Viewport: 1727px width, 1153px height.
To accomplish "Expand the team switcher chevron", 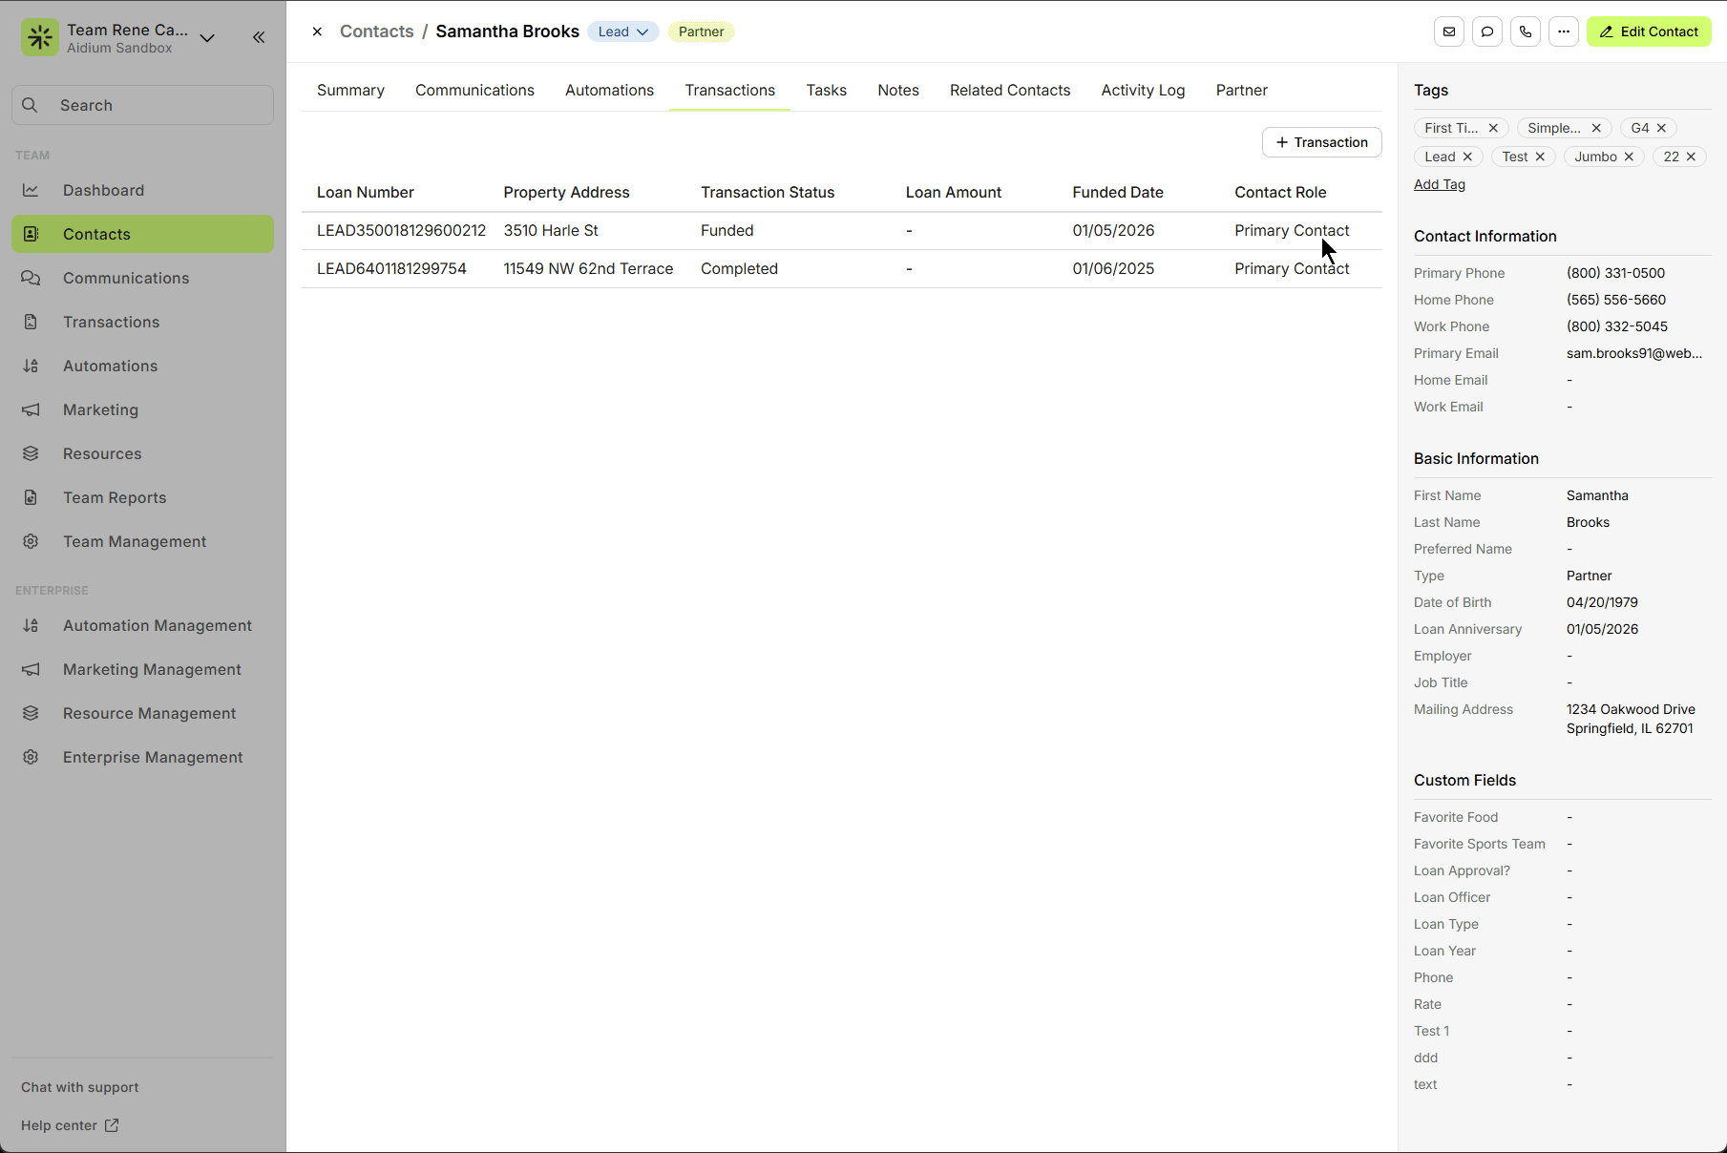I will pos(207,38).
